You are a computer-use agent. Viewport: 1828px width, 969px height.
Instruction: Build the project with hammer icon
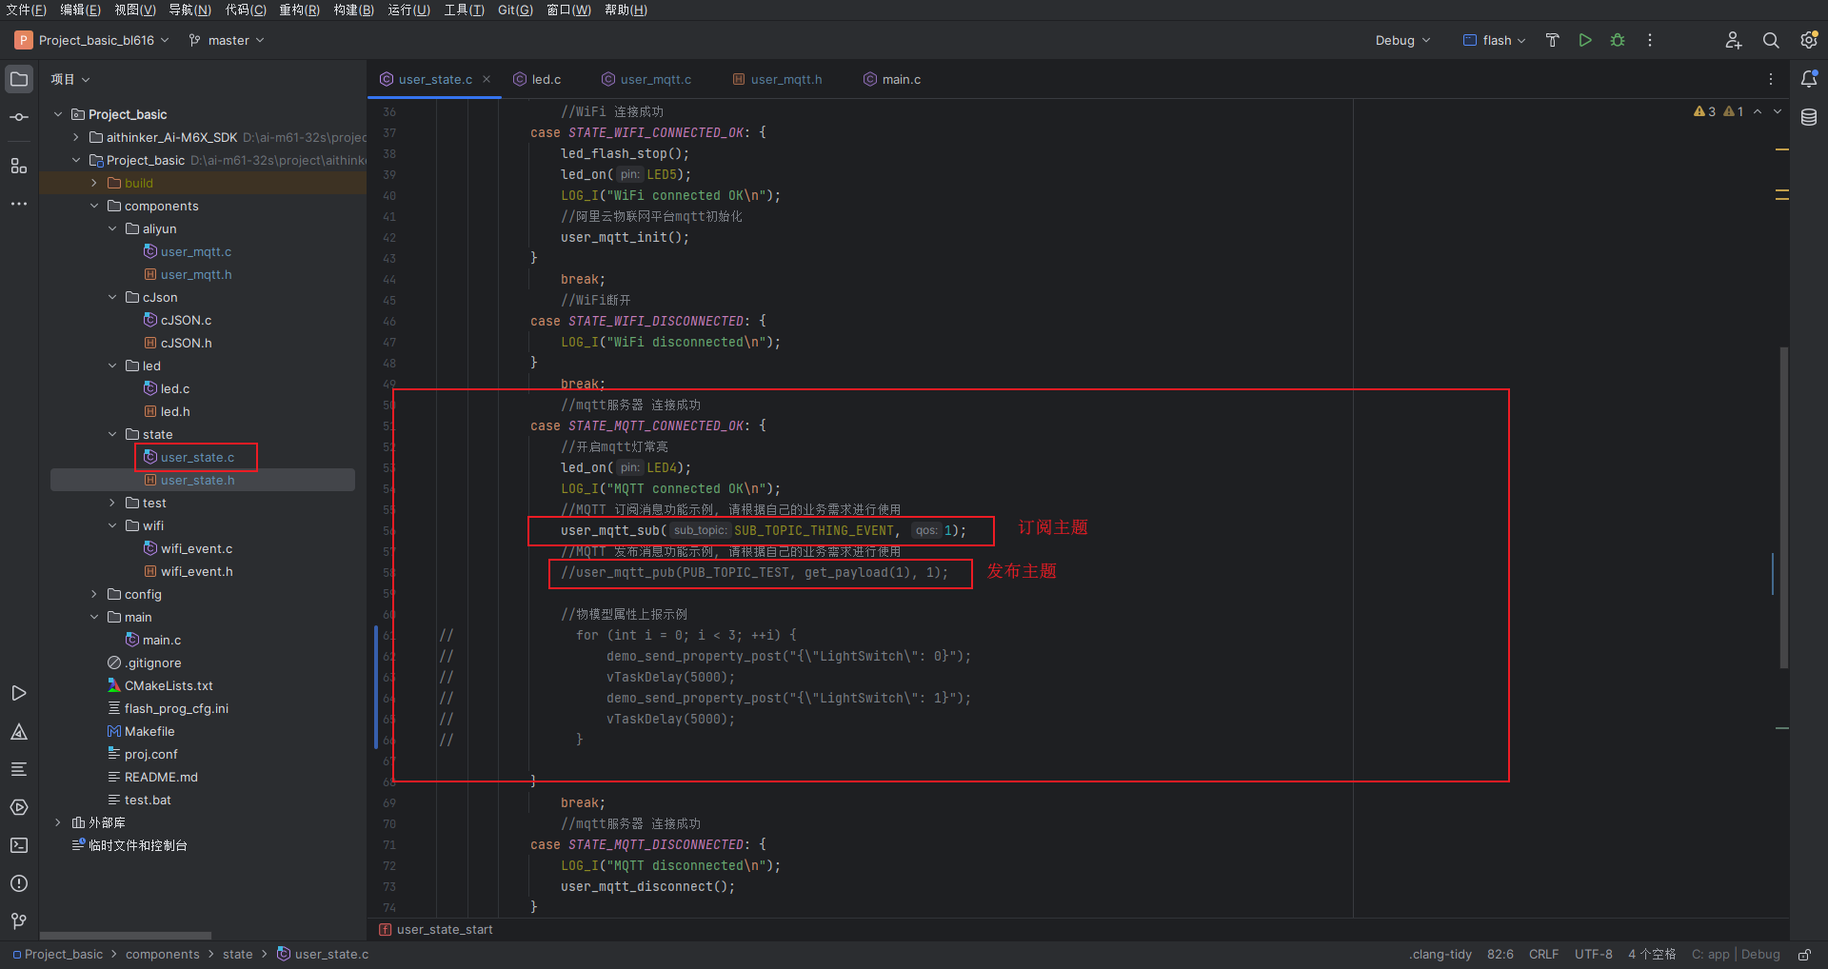pos(1553,40)
